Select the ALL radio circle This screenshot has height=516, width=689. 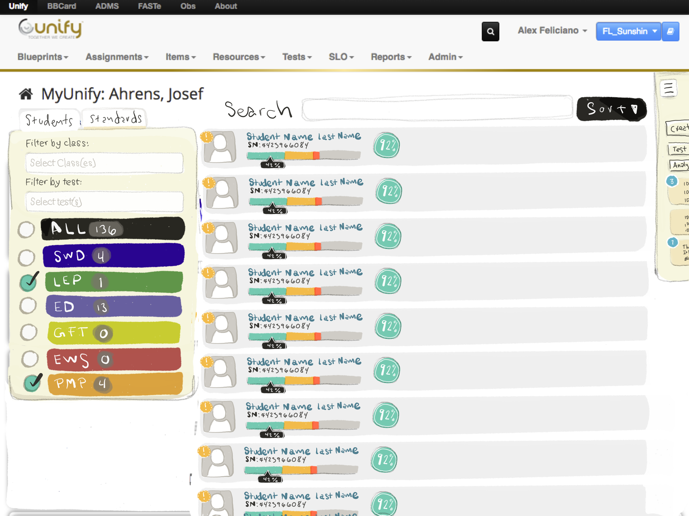(x=26, y=230)
